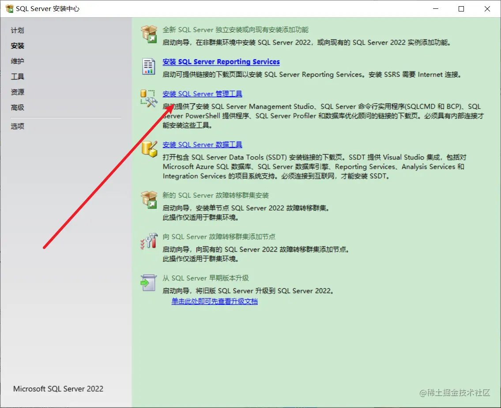Viewport: 501px width, 408px height.
Task: Close the SQL Server 安装中心 window
Action: pyautogui.click(x=487, y=9)
